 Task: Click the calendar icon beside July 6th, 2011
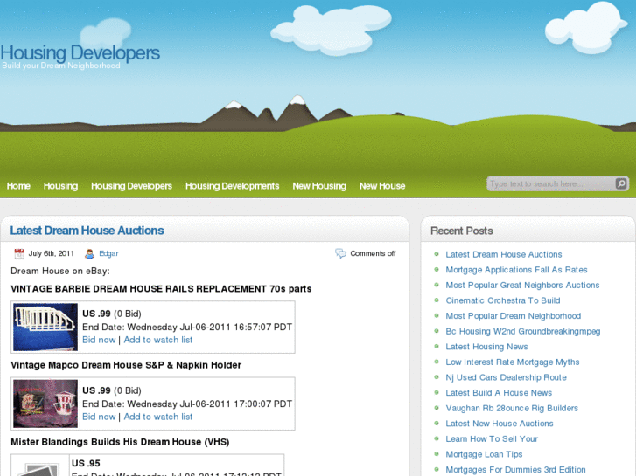click(x=19, y=253)
